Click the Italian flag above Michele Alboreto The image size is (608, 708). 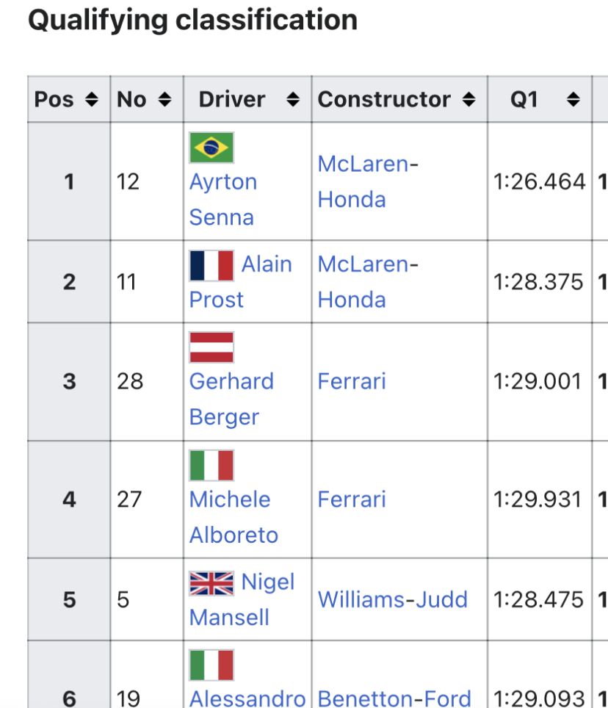click(x=211, y=465)
